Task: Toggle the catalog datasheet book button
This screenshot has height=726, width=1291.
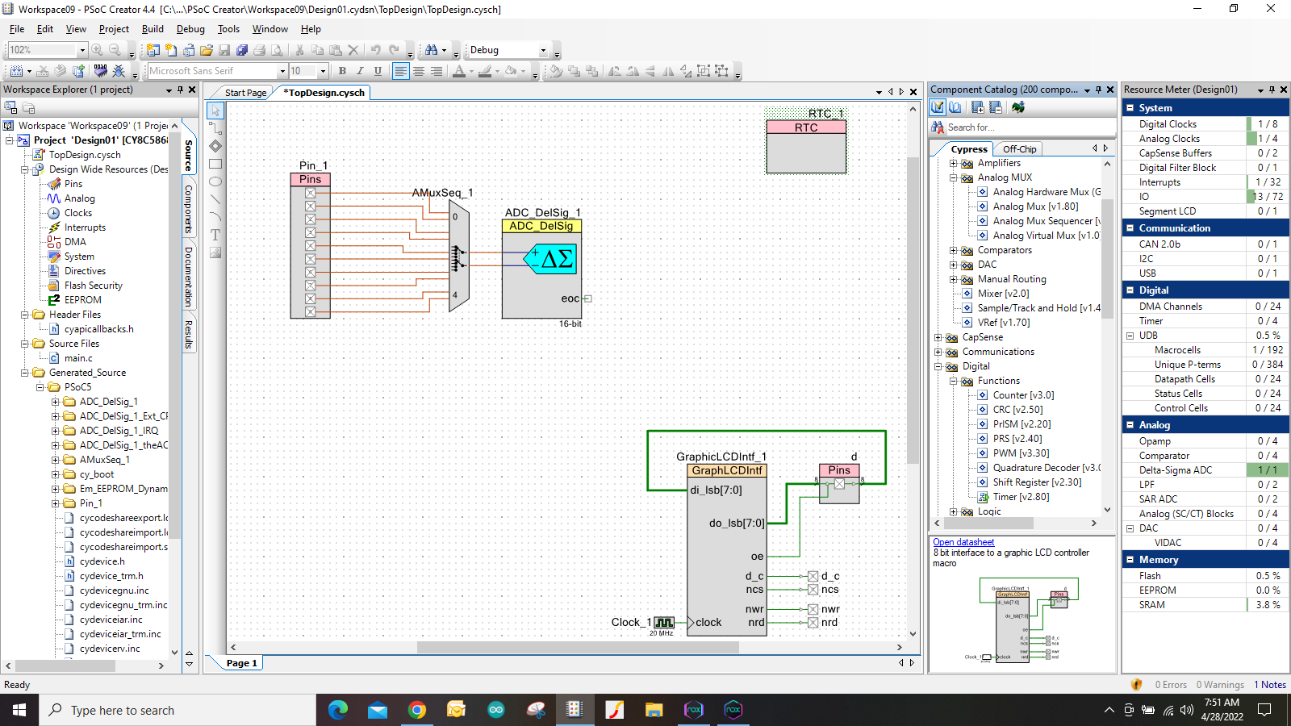Action: (x=955, y=107)
